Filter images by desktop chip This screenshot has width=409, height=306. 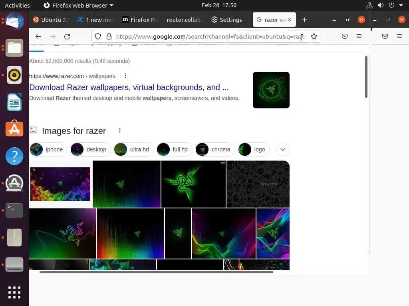coord(91,149)
